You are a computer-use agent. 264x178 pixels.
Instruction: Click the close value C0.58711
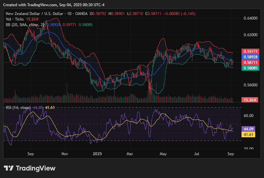click(x=153, y=14)
